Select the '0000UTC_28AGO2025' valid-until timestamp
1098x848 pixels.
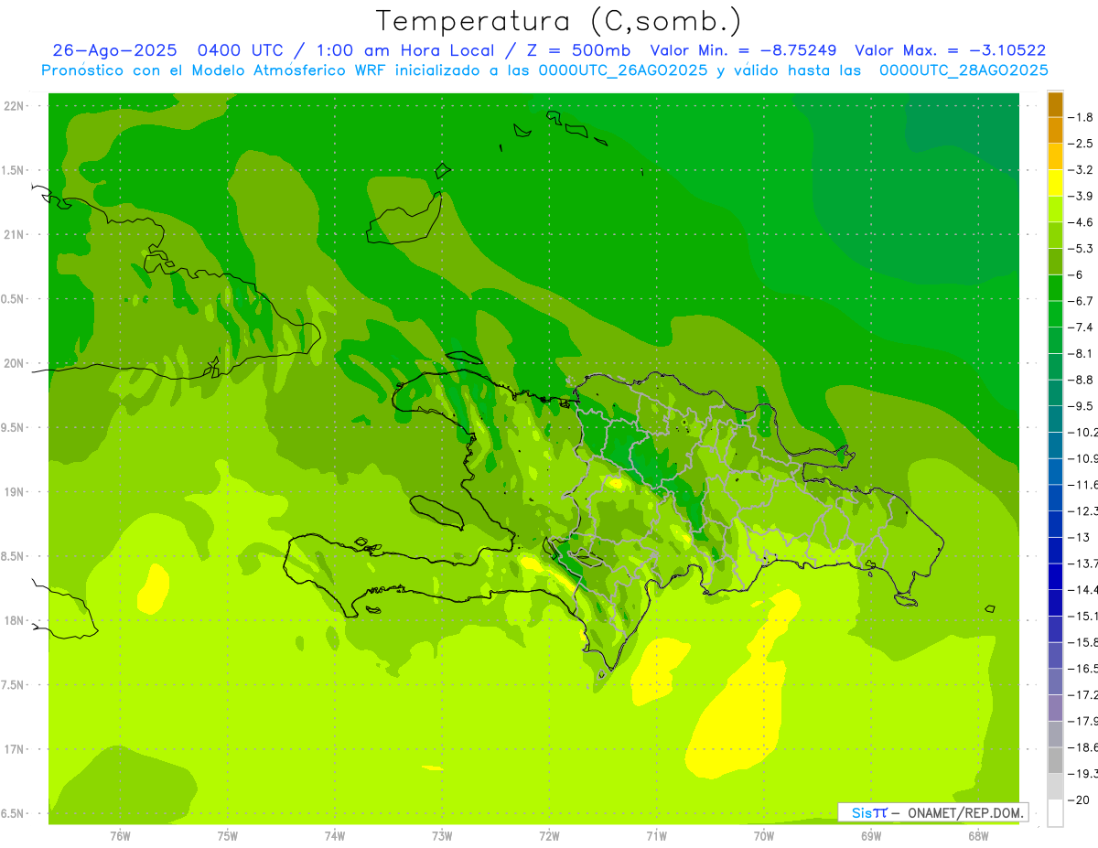pos(963,70)
